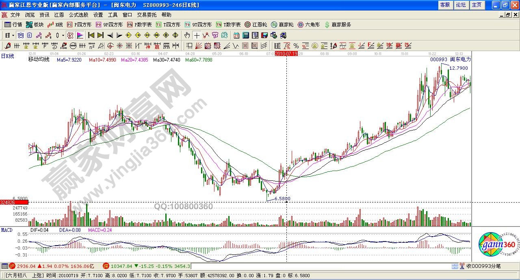
Task: Jump to first bar with skip-start arrow
Action: [91, 35]
